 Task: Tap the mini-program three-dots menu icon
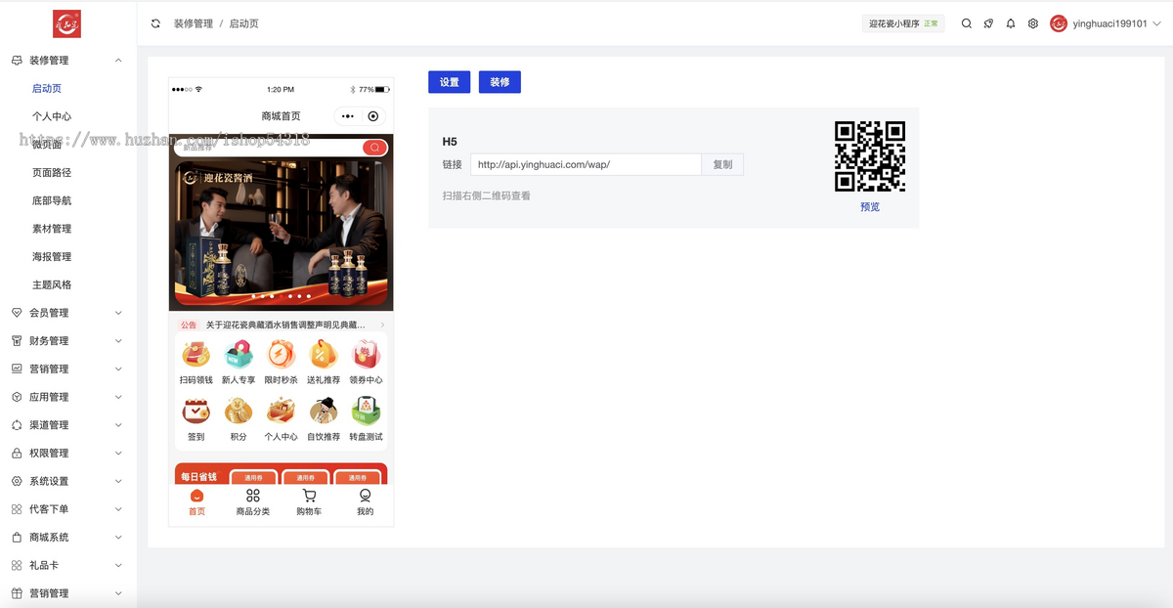coord(348,116)
